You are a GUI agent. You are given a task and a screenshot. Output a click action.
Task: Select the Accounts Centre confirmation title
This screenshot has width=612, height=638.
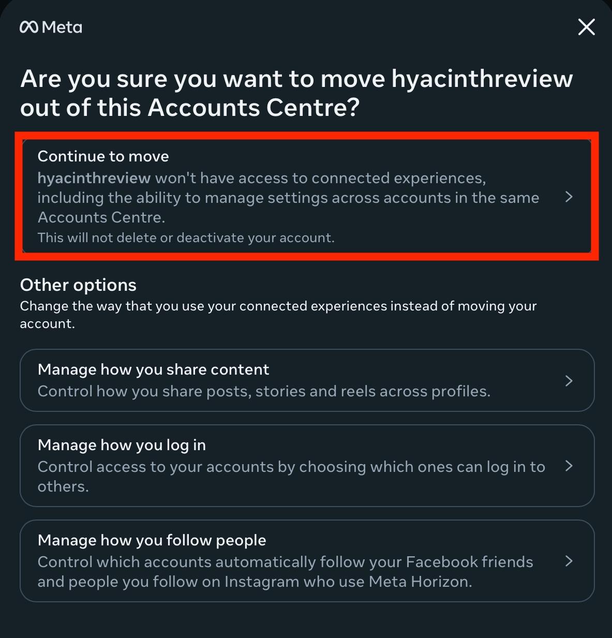coord(296,93)
